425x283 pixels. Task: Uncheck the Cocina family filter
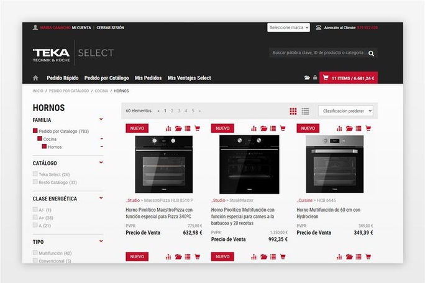coord(40,138)
